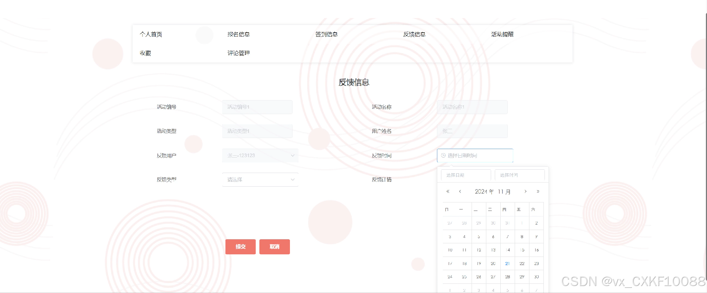The height and width of the screenshot is (293, 707).
Task: Click the page vertical scrollbar
Action: click(x=706, y=147)
